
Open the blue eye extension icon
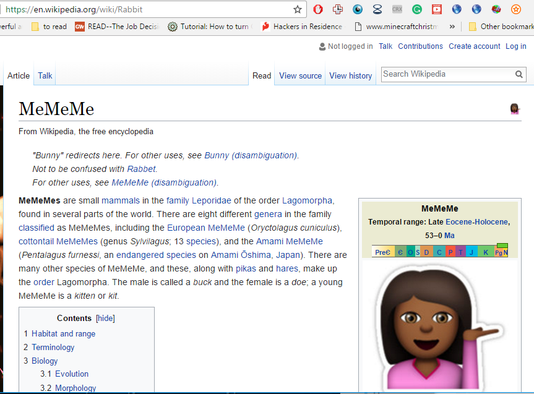357,9
